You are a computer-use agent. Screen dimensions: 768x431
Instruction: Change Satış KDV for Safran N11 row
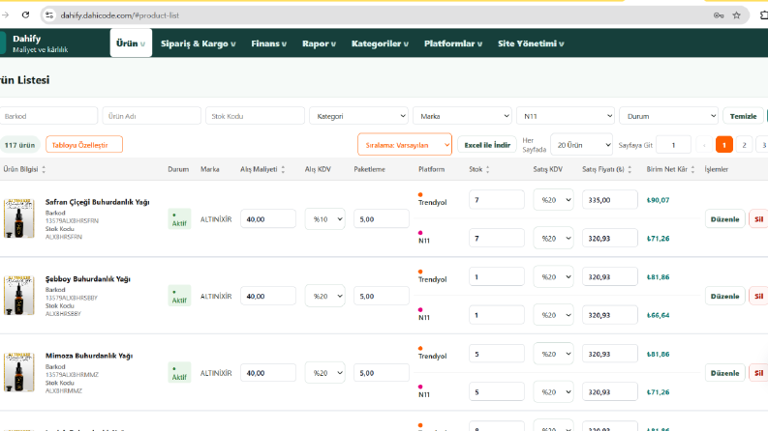point(553,238)
